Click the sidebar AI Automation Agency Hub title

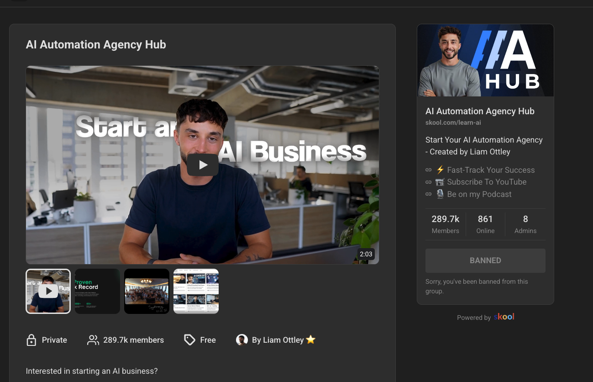[480, 111]
